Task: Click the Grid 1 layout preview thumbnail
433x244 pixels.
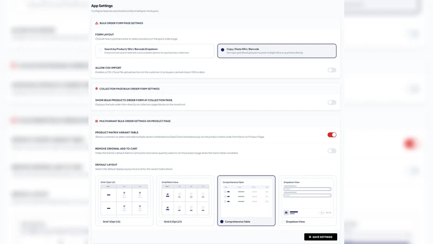Action: coord(124,198)
